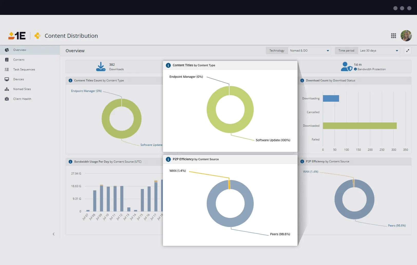The height and width of the screenshot is (265, 417).
Task: Click the green Downloaded bar in chart
Action: (359, 126)
